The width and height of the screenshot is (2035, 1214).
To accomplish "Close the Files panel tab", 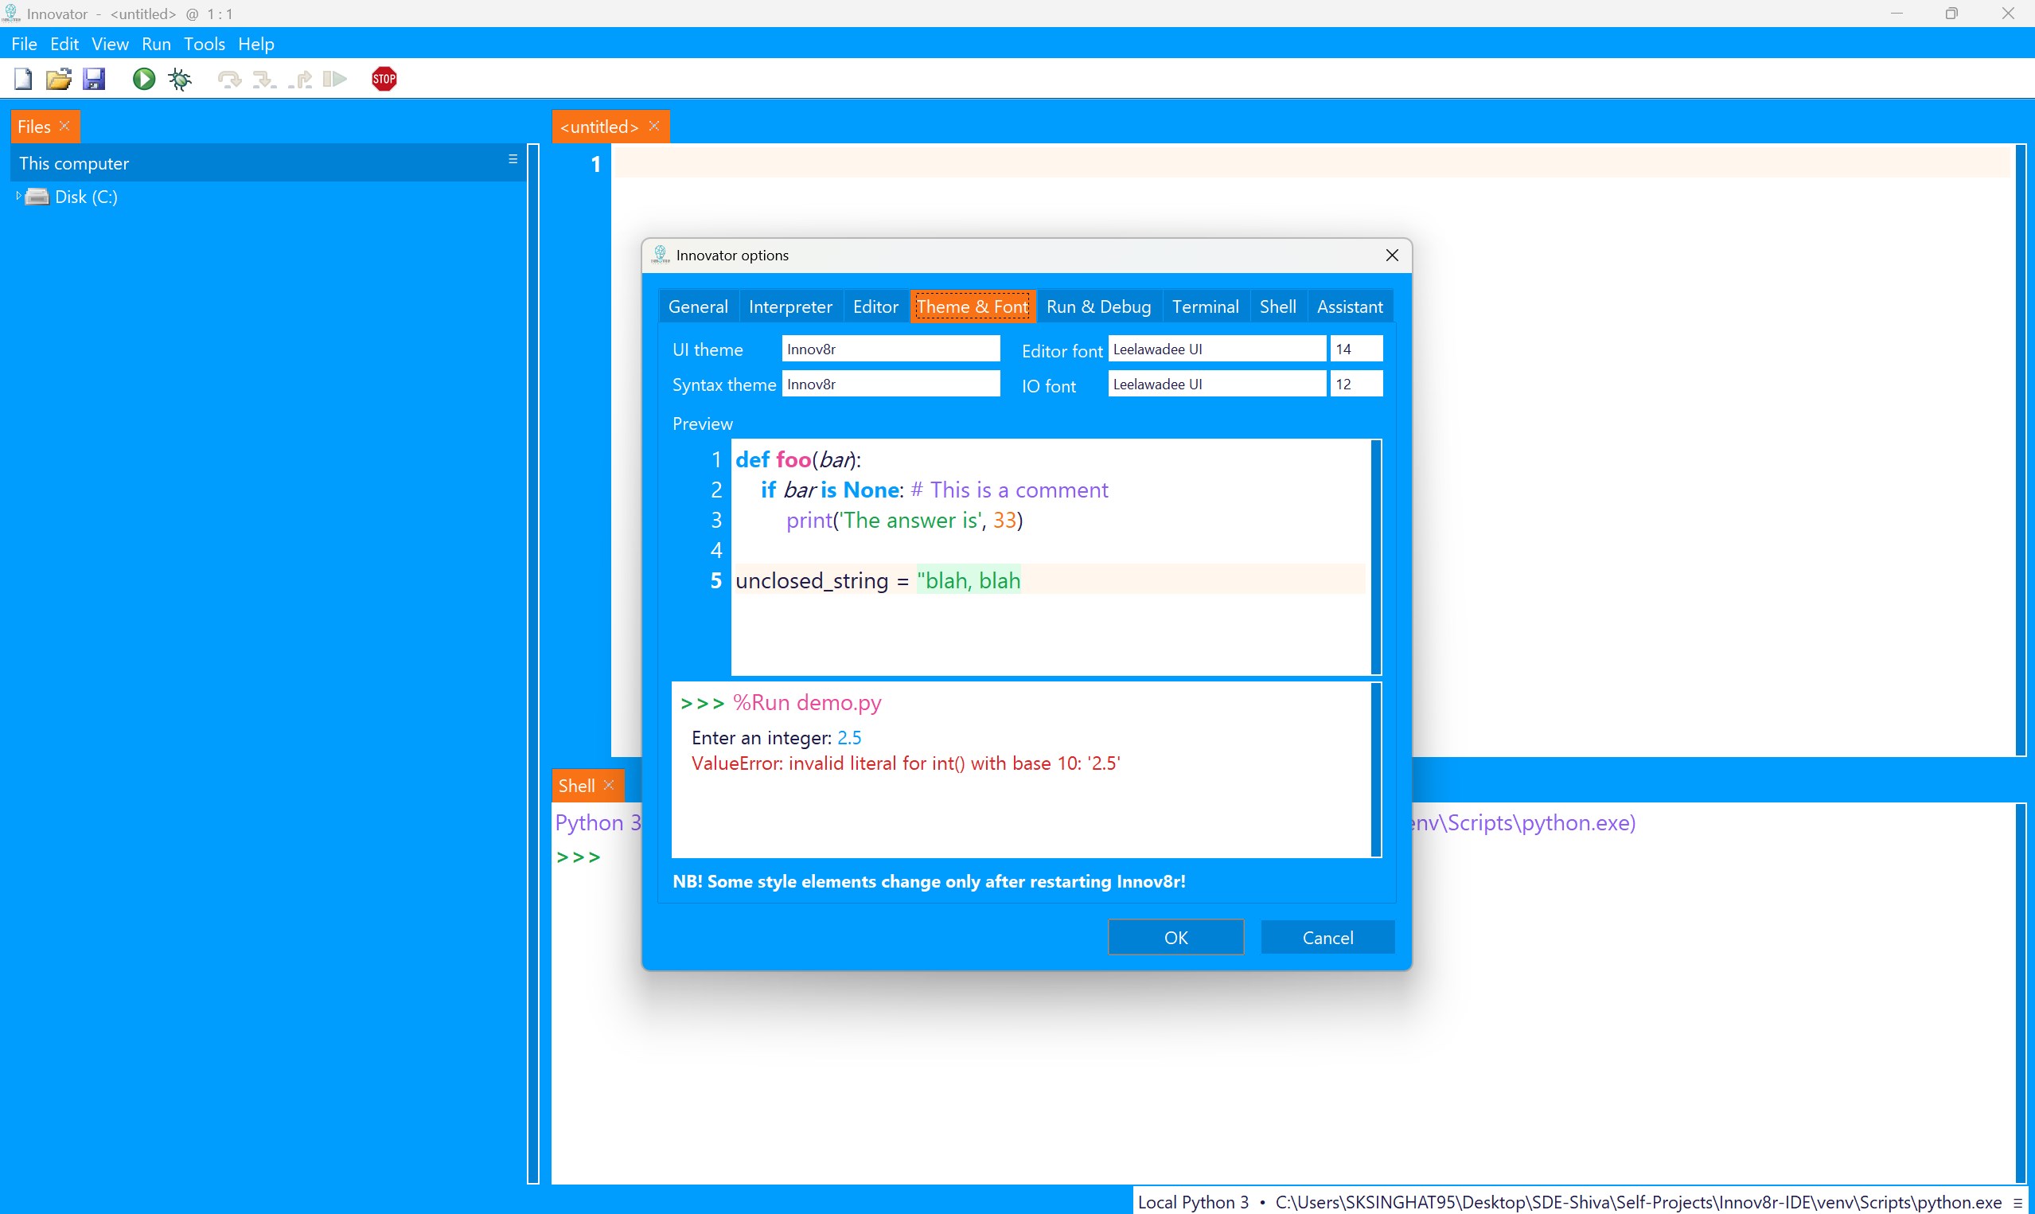I will (x=64, y=126).
